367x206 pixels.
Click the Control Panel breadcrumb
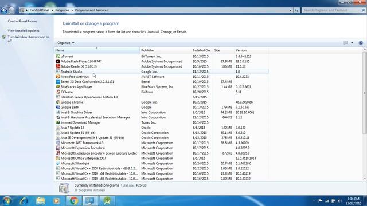click(x=40, y=10)
